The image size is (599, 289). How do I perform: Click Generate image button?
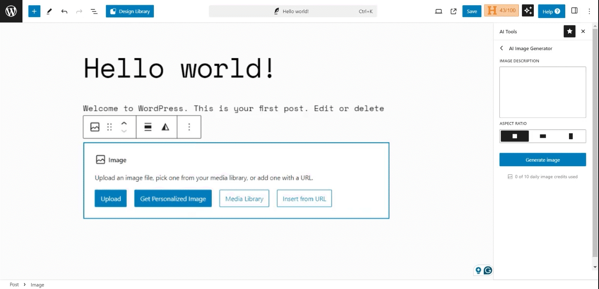[542, 159]
